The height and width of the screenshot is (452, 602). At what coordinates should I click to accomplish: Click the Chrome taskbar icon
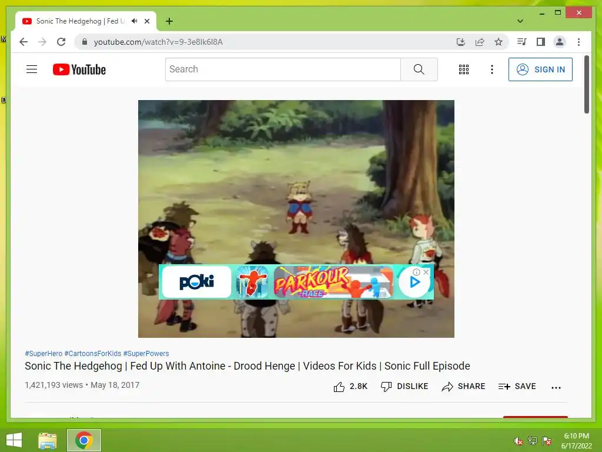[84, 440]
